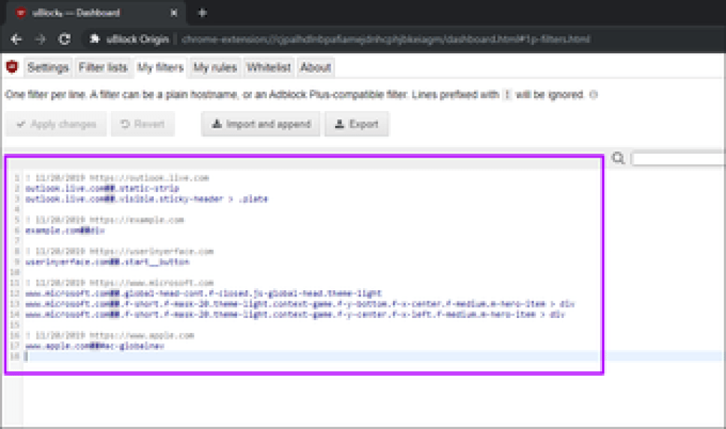Switch to the Settings tab
The width and height of the screenshot is (726, 429).
[48, 67]
